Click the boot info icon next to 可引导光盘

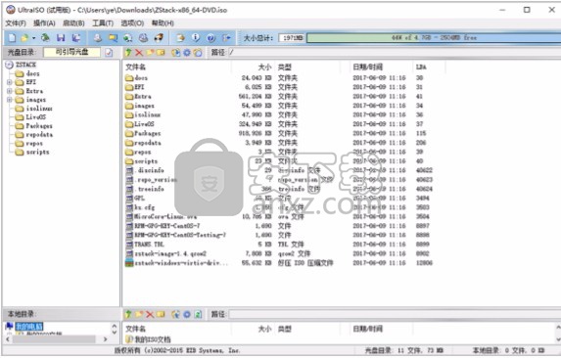tap(109, 53)
